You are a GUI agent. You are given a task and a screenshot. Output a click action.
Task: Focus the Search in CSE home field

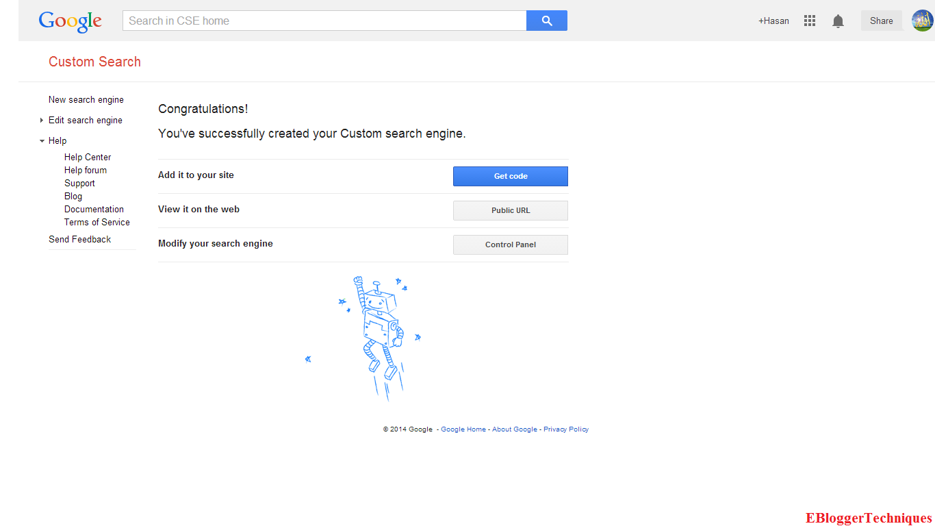(324, 21)
